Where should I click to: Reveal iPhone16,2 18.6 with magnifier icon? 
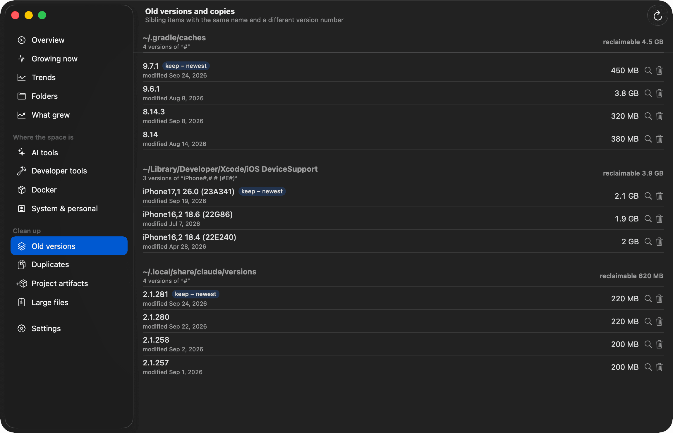click(x=648, y=219)
